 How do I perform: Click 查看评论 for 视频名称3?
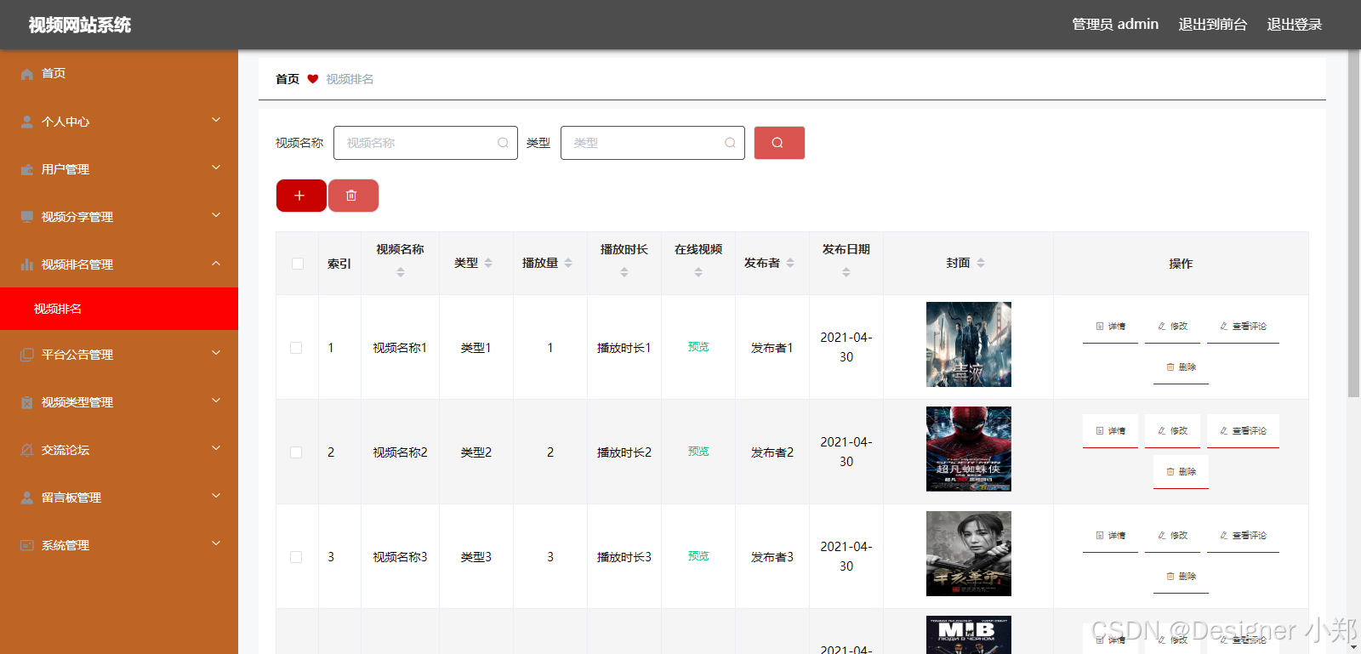(x=1243, y=536)
